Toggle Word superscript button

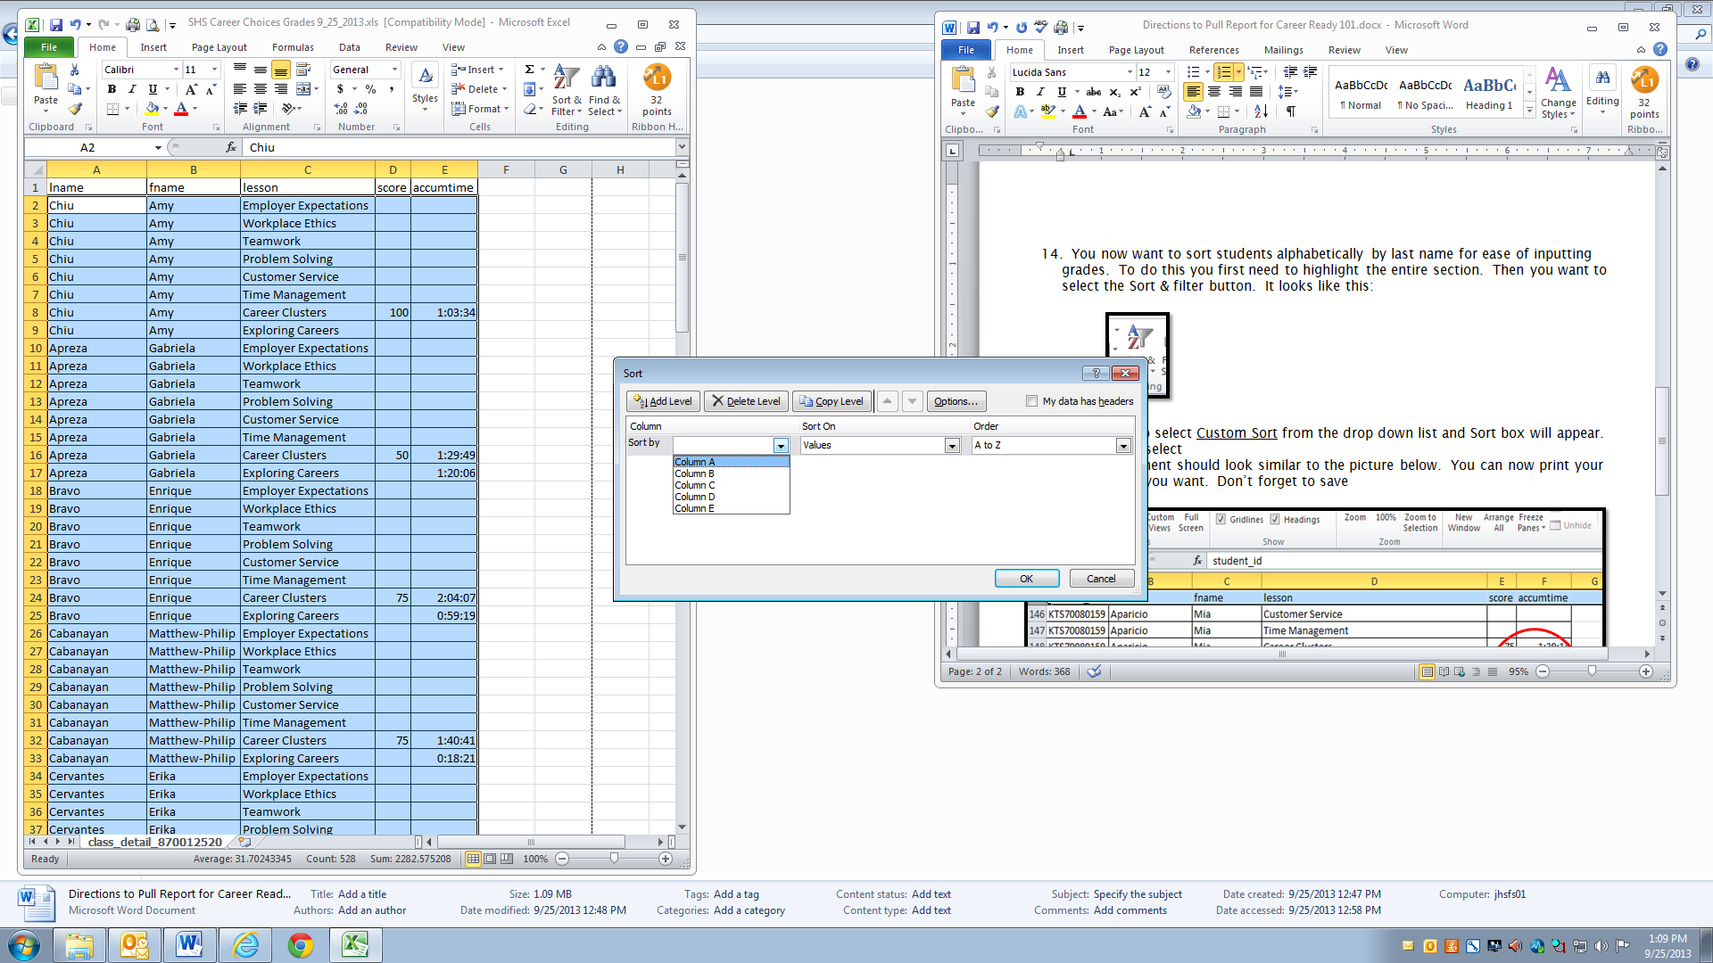point(1135,92)
